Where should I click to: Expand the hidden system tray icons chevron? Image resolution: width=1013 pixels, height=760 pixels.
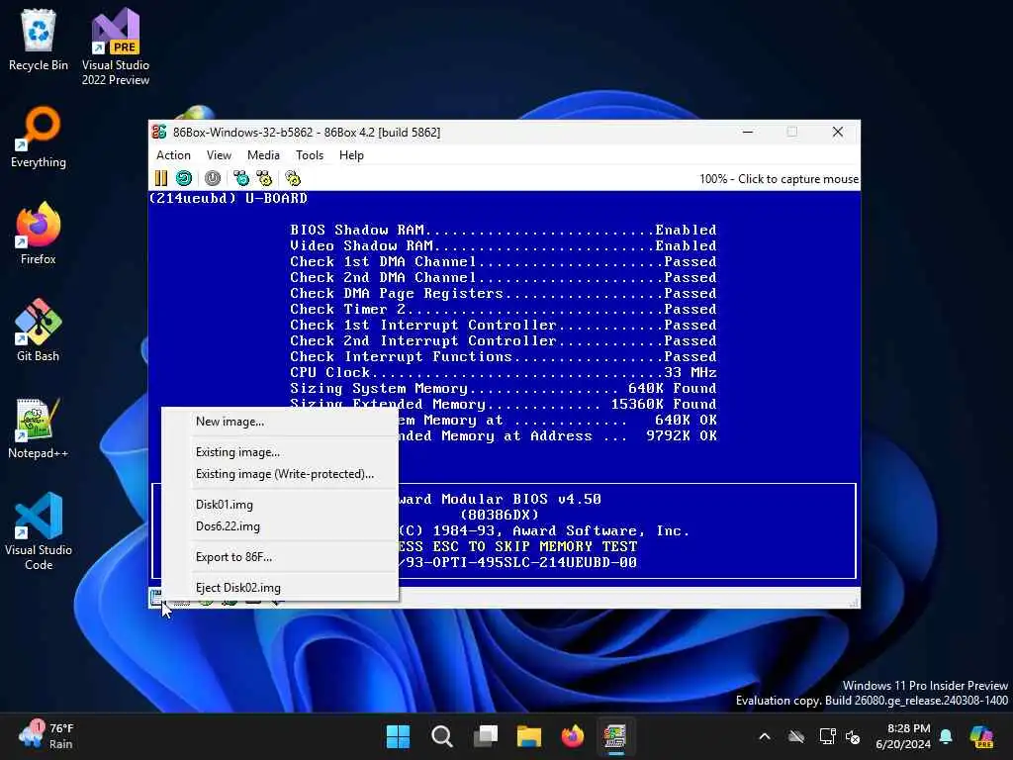pyautogui.click(x=765, y=736)
